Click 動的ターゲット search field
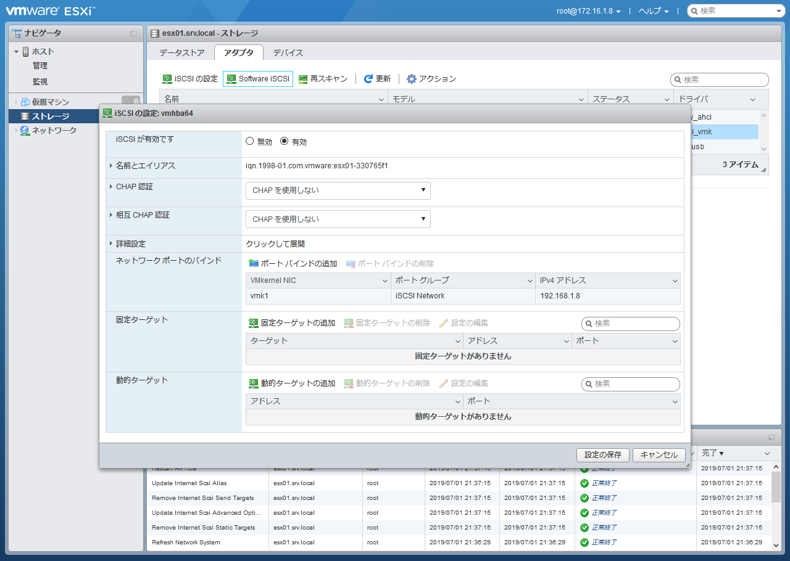Viewport: 790px width, 561px height. pos(631,384)
